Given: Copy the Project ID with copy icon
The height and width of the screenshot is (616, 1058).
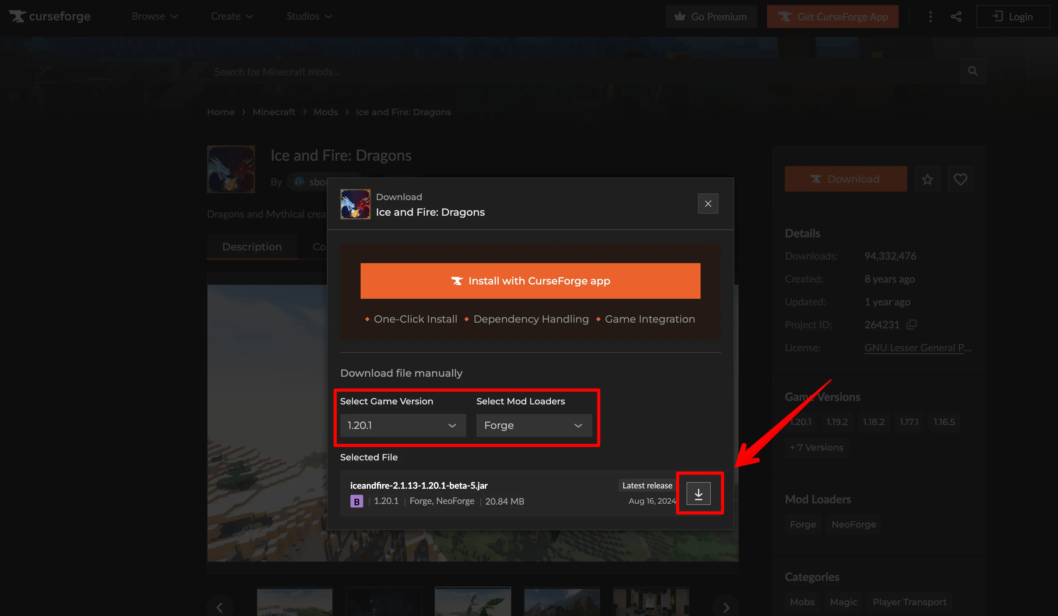Looking at the screenshot, I should click(912, 324).
